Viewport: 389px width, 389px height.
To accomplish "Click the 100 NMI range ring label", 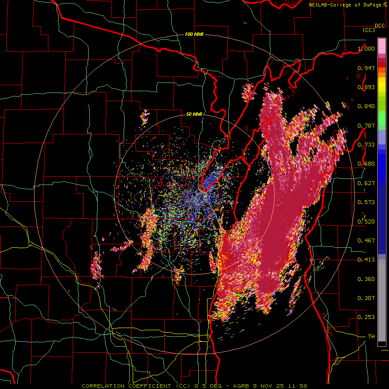I will coord(194,34).
